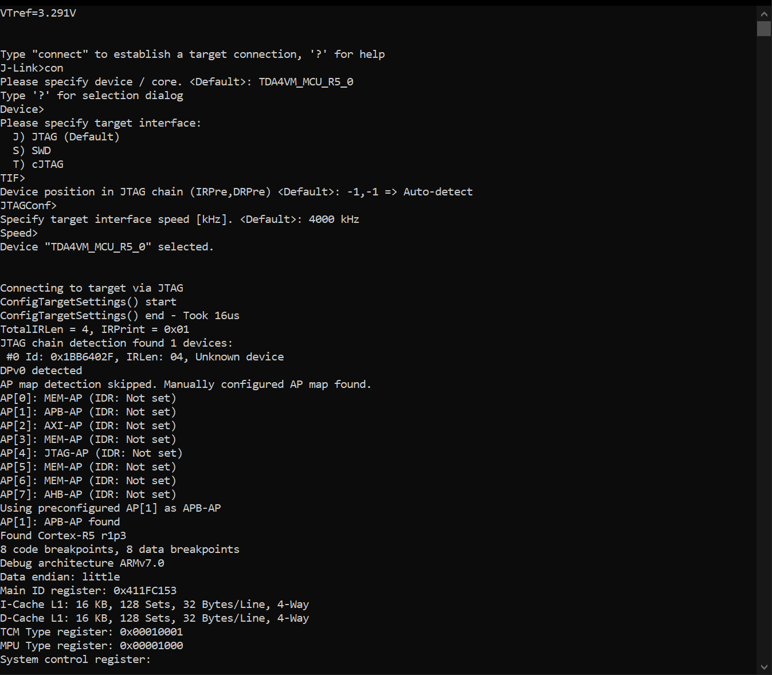Click the "Speed>" prompt line
This screenshot has height=675, width=772.
pyautogui.click(x=19, y=233)
